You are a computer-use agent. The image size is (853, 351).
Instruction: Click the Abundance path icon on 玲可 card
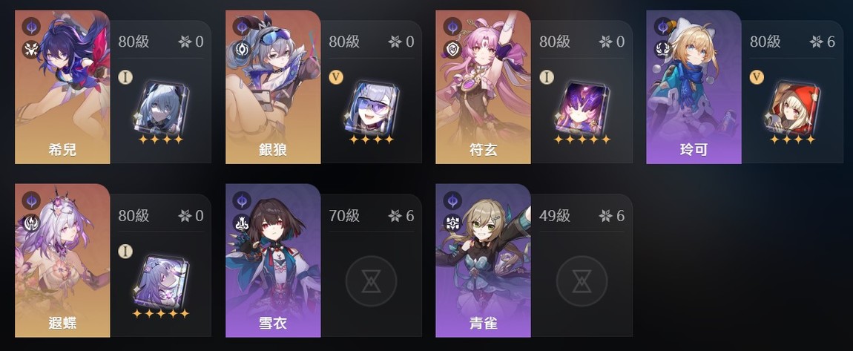[662, 50]
